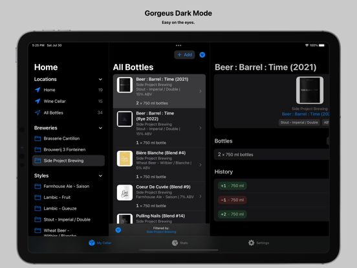357x268 pixels.
Task: Click the Side Project Brewing filter link
Action: [x=161, y=232]
